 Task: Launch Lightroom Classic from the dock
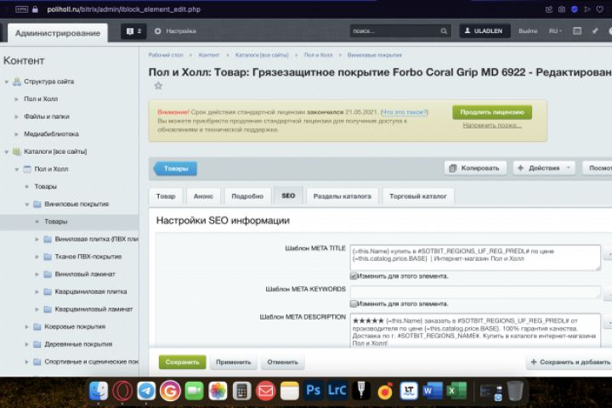point(337,390)
